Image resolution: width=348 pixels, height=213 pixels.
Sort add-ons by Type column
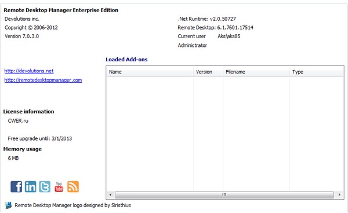point(317,72)
